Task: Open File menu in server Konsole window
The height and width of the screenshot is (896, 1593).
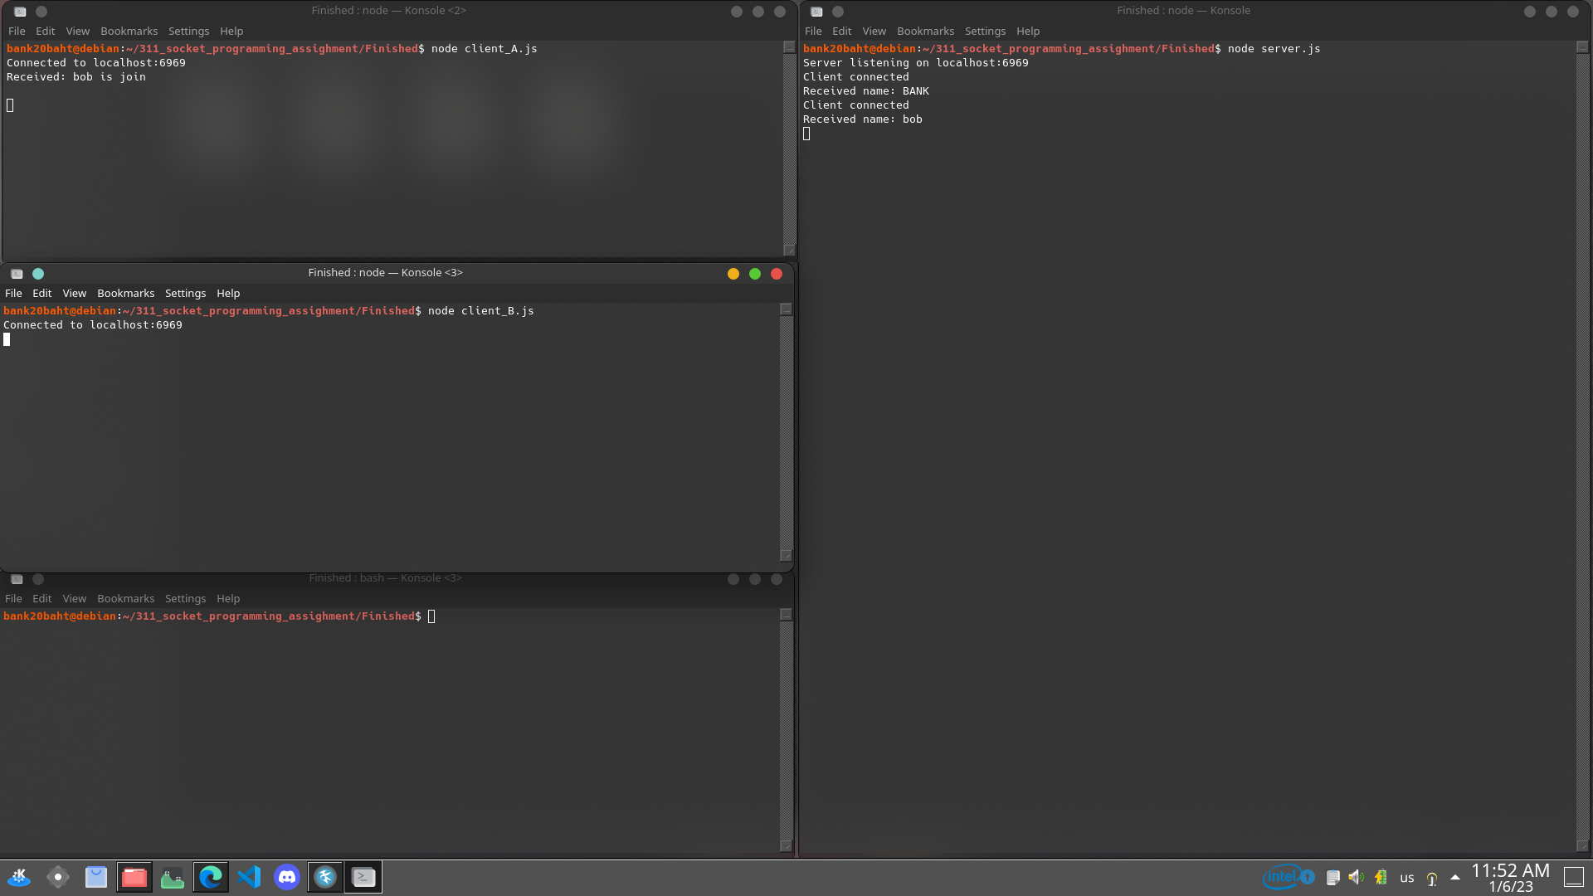Action: [813, 31]
